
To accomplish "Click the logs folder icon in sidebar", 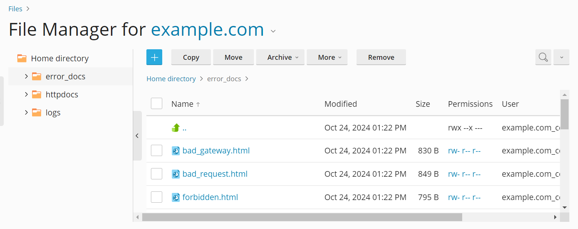I will (x=37, y=112).
